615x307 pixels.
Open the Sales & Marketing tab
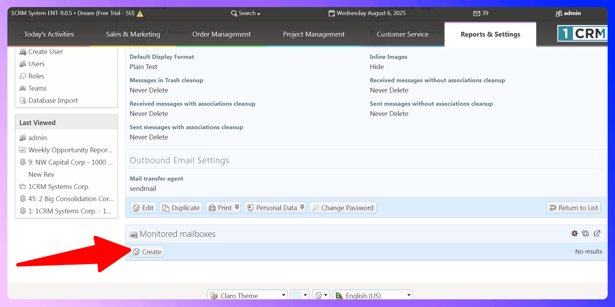(133, 34)
